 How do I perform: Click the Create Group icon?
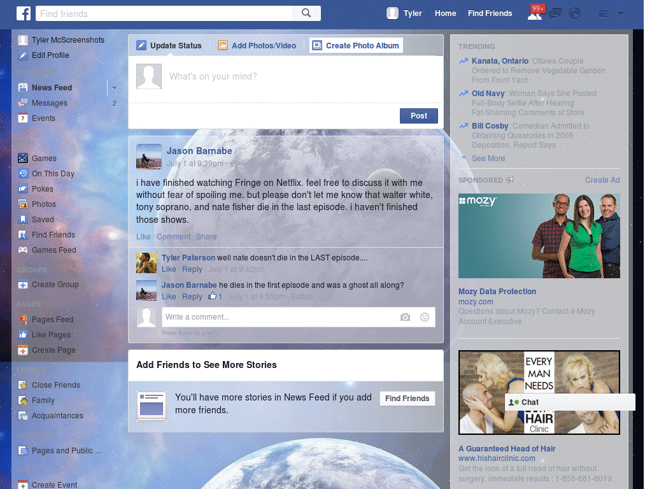click(x=23, y=285)
